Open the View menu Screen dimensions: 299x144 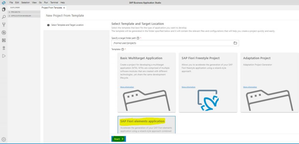point(34,2)
